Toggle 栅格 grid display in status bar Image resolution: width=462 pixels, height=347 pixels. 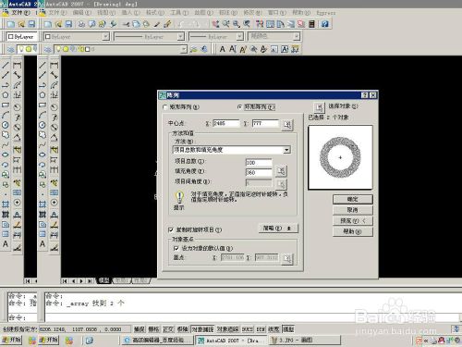(x=153, y=329)
